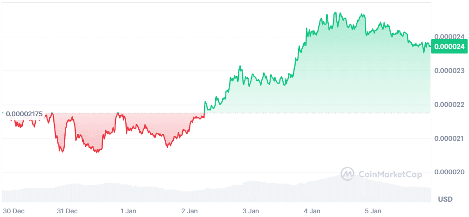Click the CoinMarketCap watermark text

point(390,175)
